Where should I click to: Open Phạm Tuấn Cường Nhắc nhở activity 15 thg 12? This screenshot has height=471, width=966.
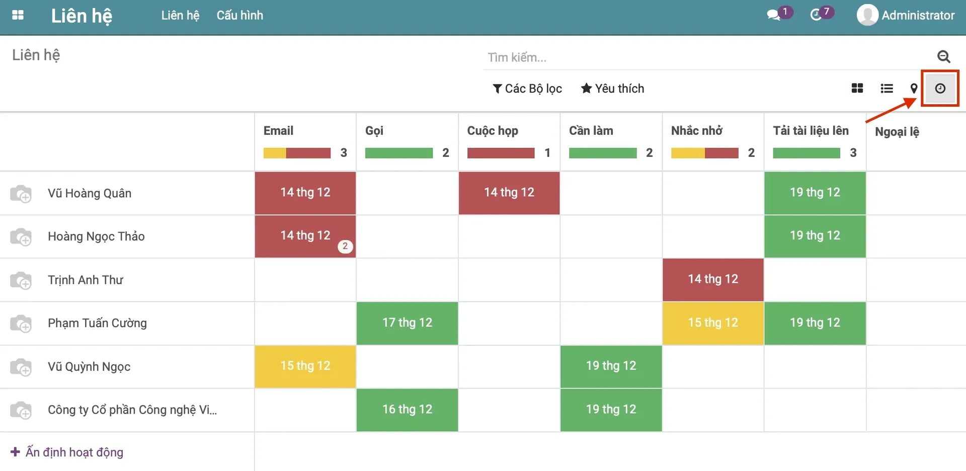[713, 324]
